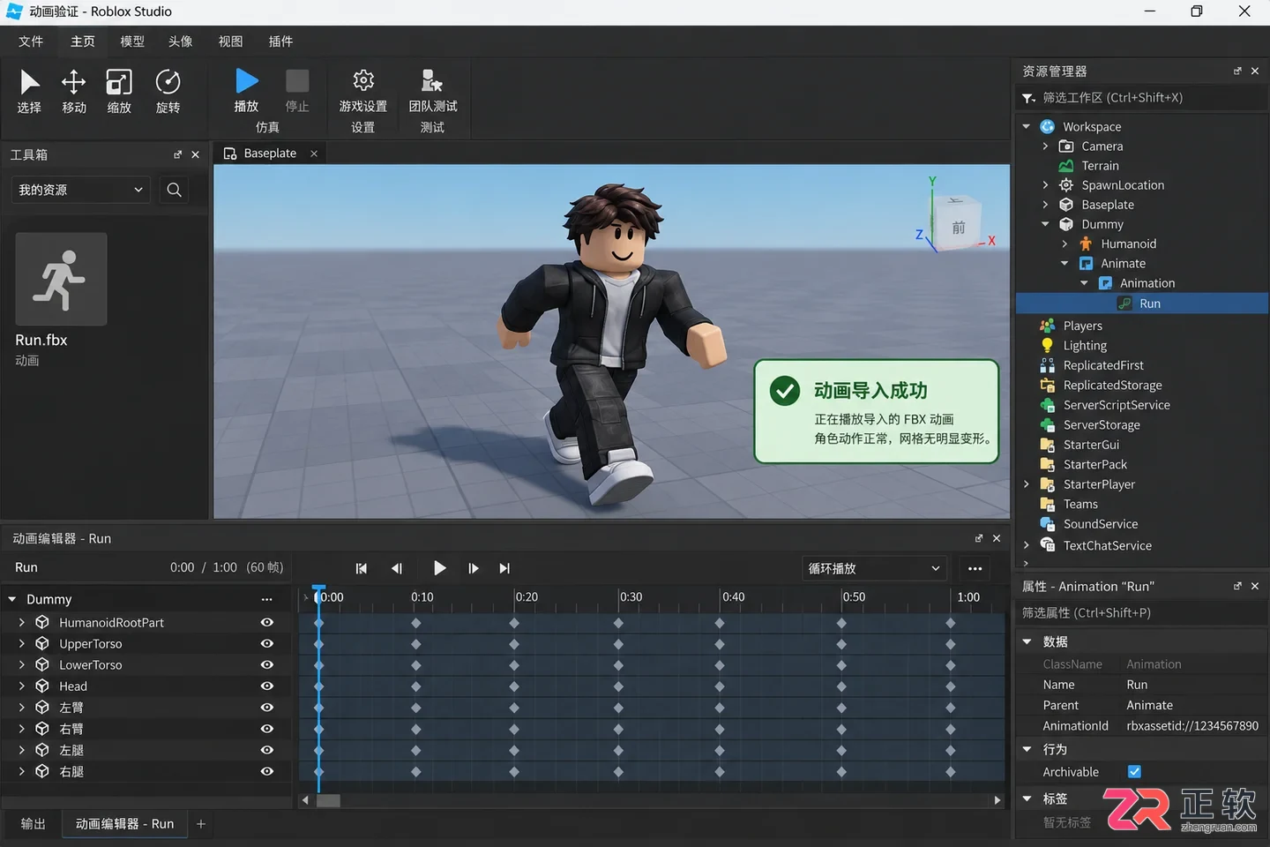Viewport: 1270px width, 847px height.
Task: Expand the Camera node
Action: (1046, 146)
